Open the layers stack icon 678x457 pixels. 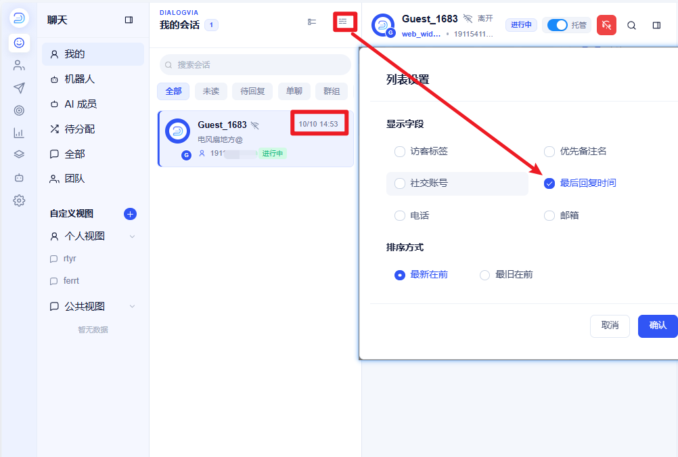[x=19, y=154]
